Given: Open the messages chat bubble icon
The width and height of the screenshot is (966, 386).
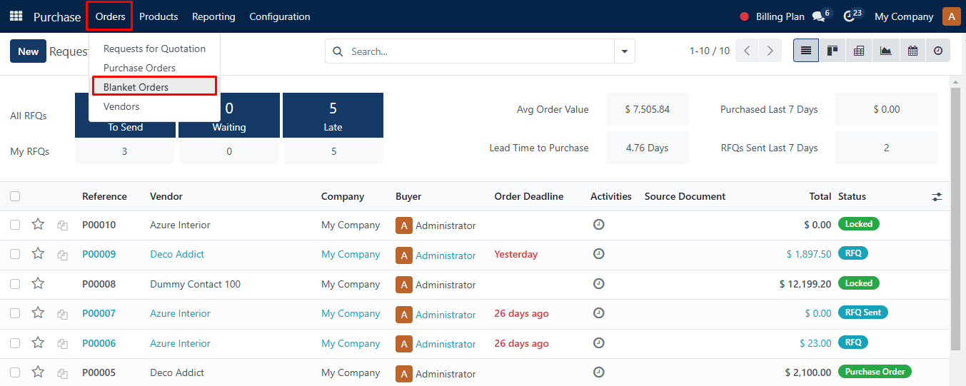Looking at the screenshot, I should (819, 16).
